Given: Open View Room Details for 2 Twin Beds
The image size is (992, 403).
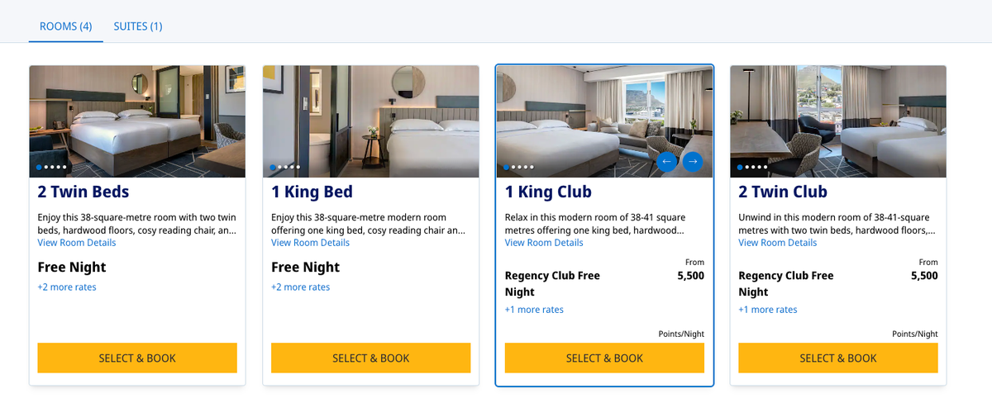Looking at the screenshot, I should [77, 243].
